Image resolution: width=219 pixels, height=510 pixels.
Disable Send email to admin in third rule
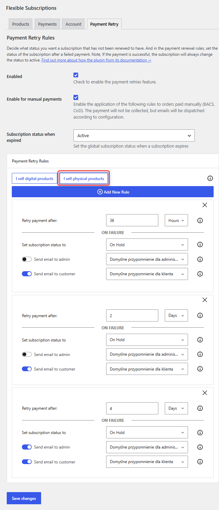coord(27,447)
